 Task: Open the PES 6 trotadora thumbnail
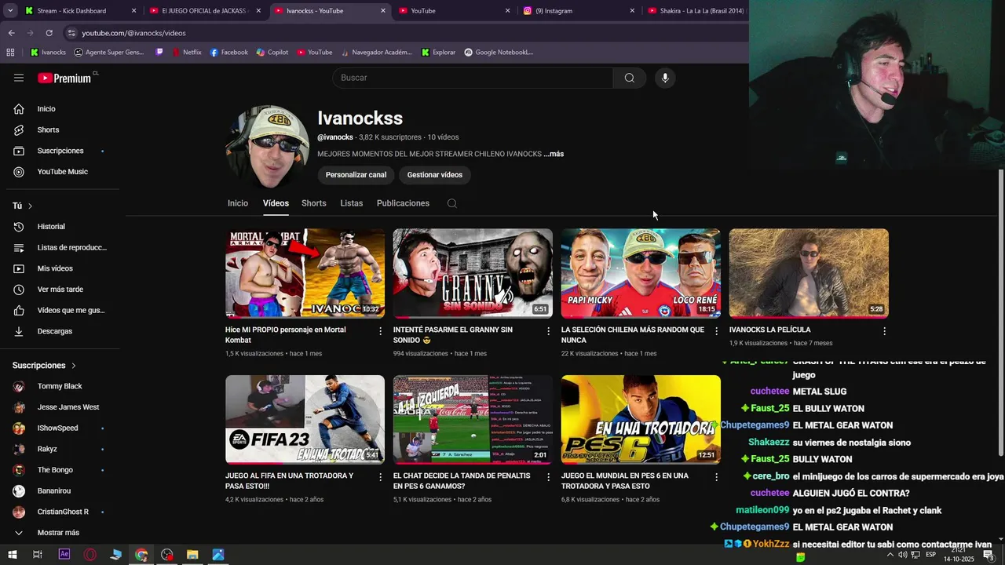click(x=641, y=419)
